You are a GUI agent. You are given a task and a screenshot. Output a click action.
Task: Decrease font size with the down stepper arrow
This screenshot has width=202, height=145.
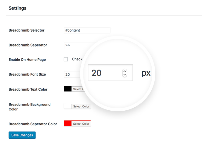tap(125, 75)
